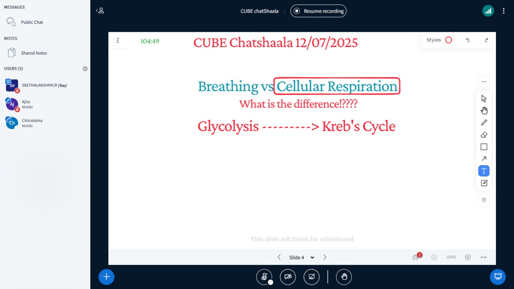Select the pencil draw tool

tap(483, 123)
